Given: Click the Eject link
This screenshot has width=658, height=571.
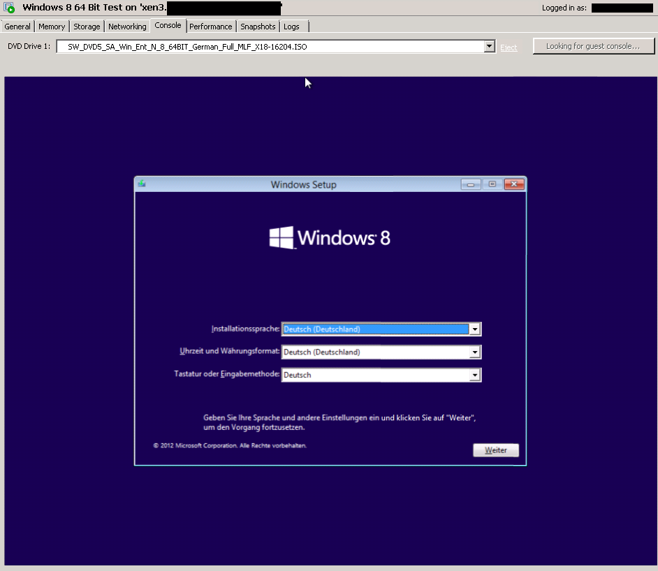Looking at the screenshot, I should (x=509, y=47).
